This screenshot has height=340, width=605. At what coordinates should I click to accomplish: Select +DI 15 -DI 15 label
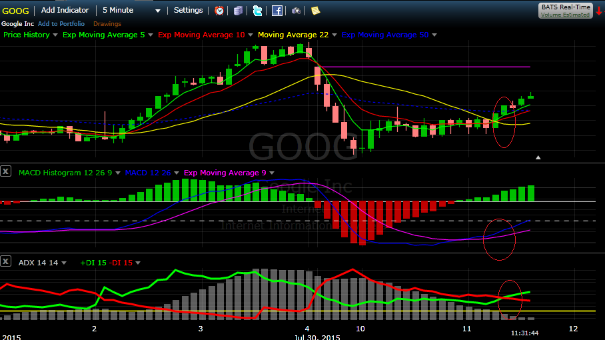click(106, 263)
